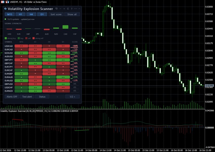This screenshot has height=152, width=215.
Task: Select the EURJPY symbol row label
Action: click(9, 67)
